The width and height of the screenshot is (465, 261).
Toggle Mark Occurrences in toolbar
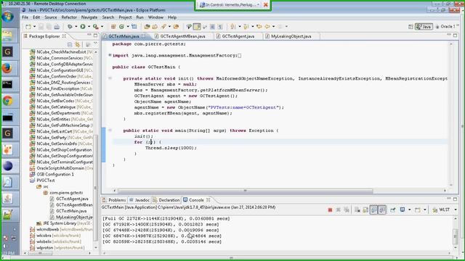pyautogui.click(x=197, y=27)
